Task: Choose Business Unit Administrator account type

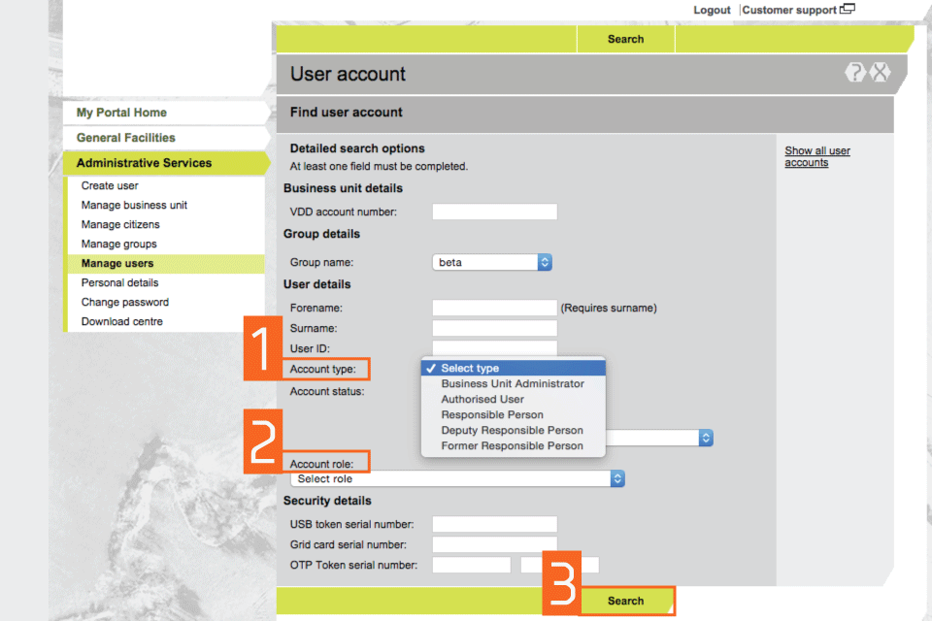Action: [x=513, y=383]
